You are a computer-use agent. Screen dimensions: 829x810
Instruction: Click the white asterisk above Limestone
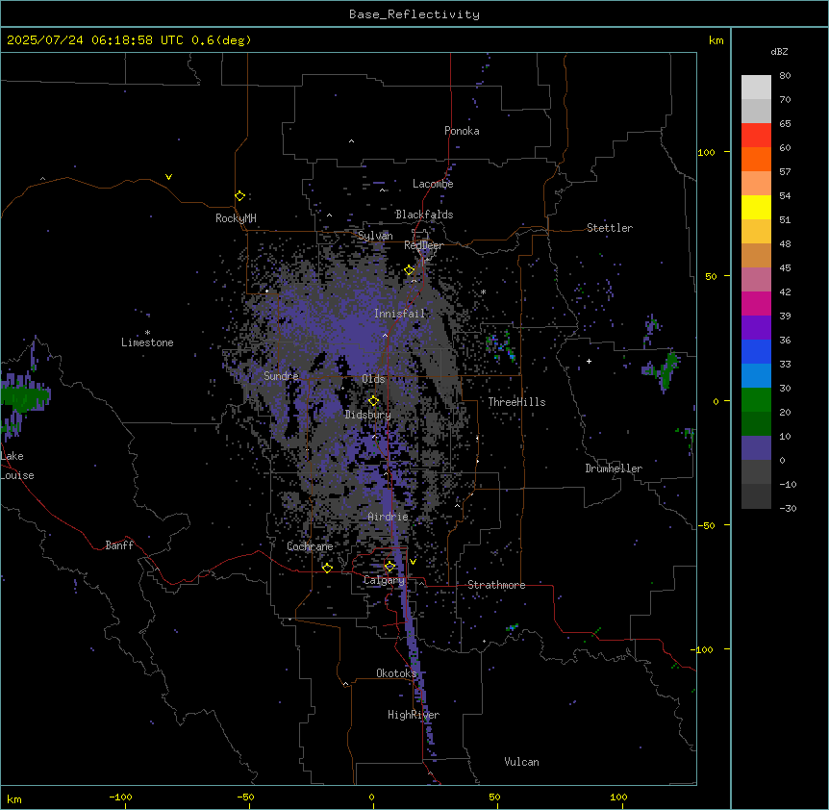pos(147,333)
